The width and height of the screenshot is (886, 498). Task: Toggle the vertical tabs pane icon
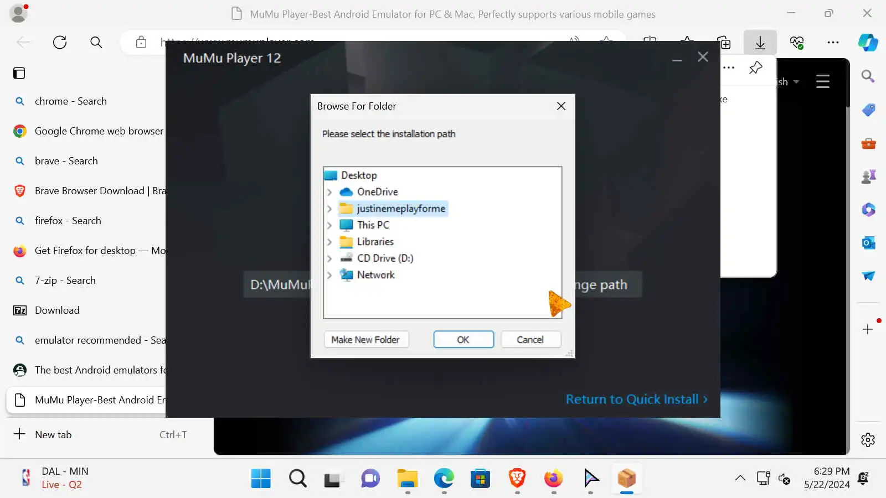click(19, 73)
